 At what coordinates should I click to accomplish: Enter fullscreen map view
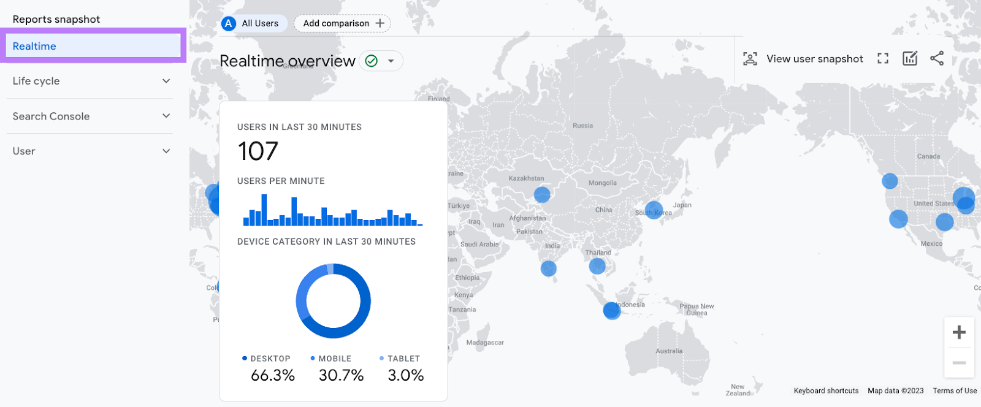click(883, 59)
